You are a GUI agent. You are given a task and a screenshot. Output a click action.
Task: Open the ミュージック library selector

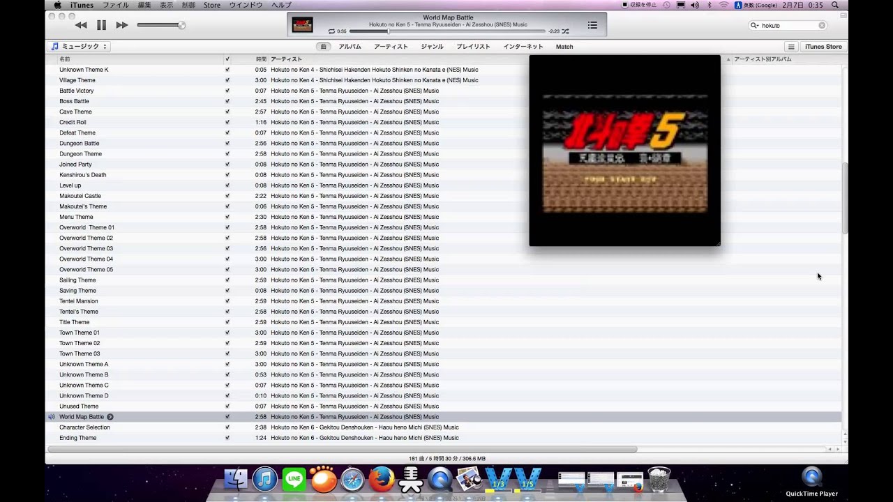point(80,47)
